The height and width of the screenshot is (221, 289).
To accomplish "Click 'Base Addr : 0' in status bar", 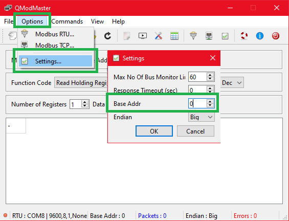I will point(107,215).
